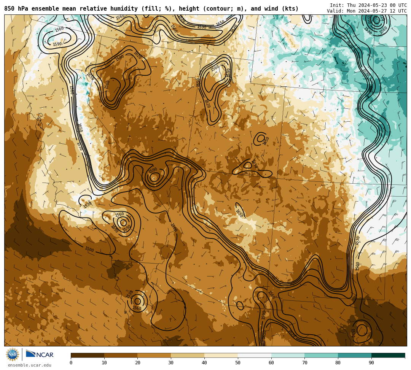Select the 30–40% tan colorbar segment
This screenshot has width=411, height=370.
[188, 355]
